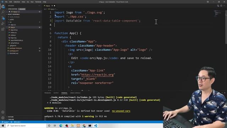This screenshot has height=128, width=227.
Task: Open .gitignore in the file tree
Action: [x=13, y=46]
